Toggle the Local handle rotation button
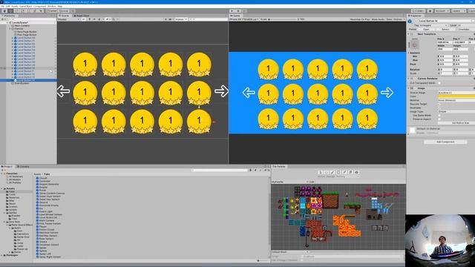The image size is (475, 267). click(x=64, y=11)
